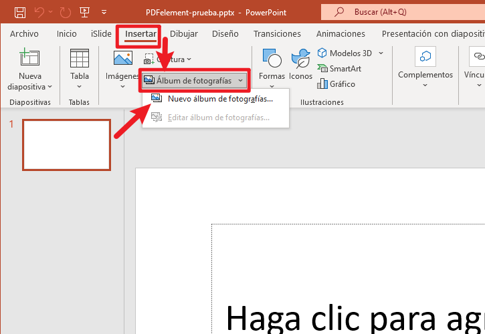Expand the Complementos dropdown chevron
The image size is (485, 334).
pos(425,86)
